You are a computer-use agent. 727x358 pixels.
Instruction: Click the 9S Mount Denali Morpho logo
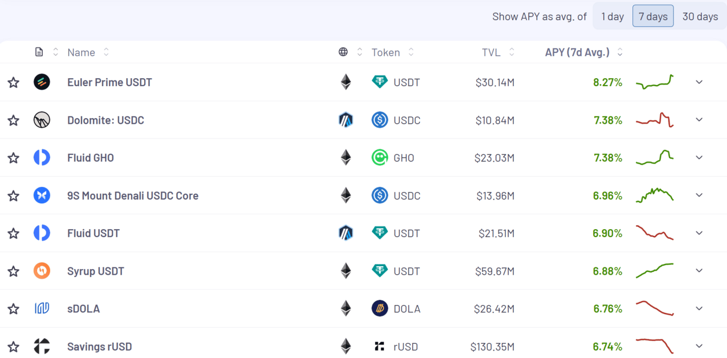(x=42, y=195)
